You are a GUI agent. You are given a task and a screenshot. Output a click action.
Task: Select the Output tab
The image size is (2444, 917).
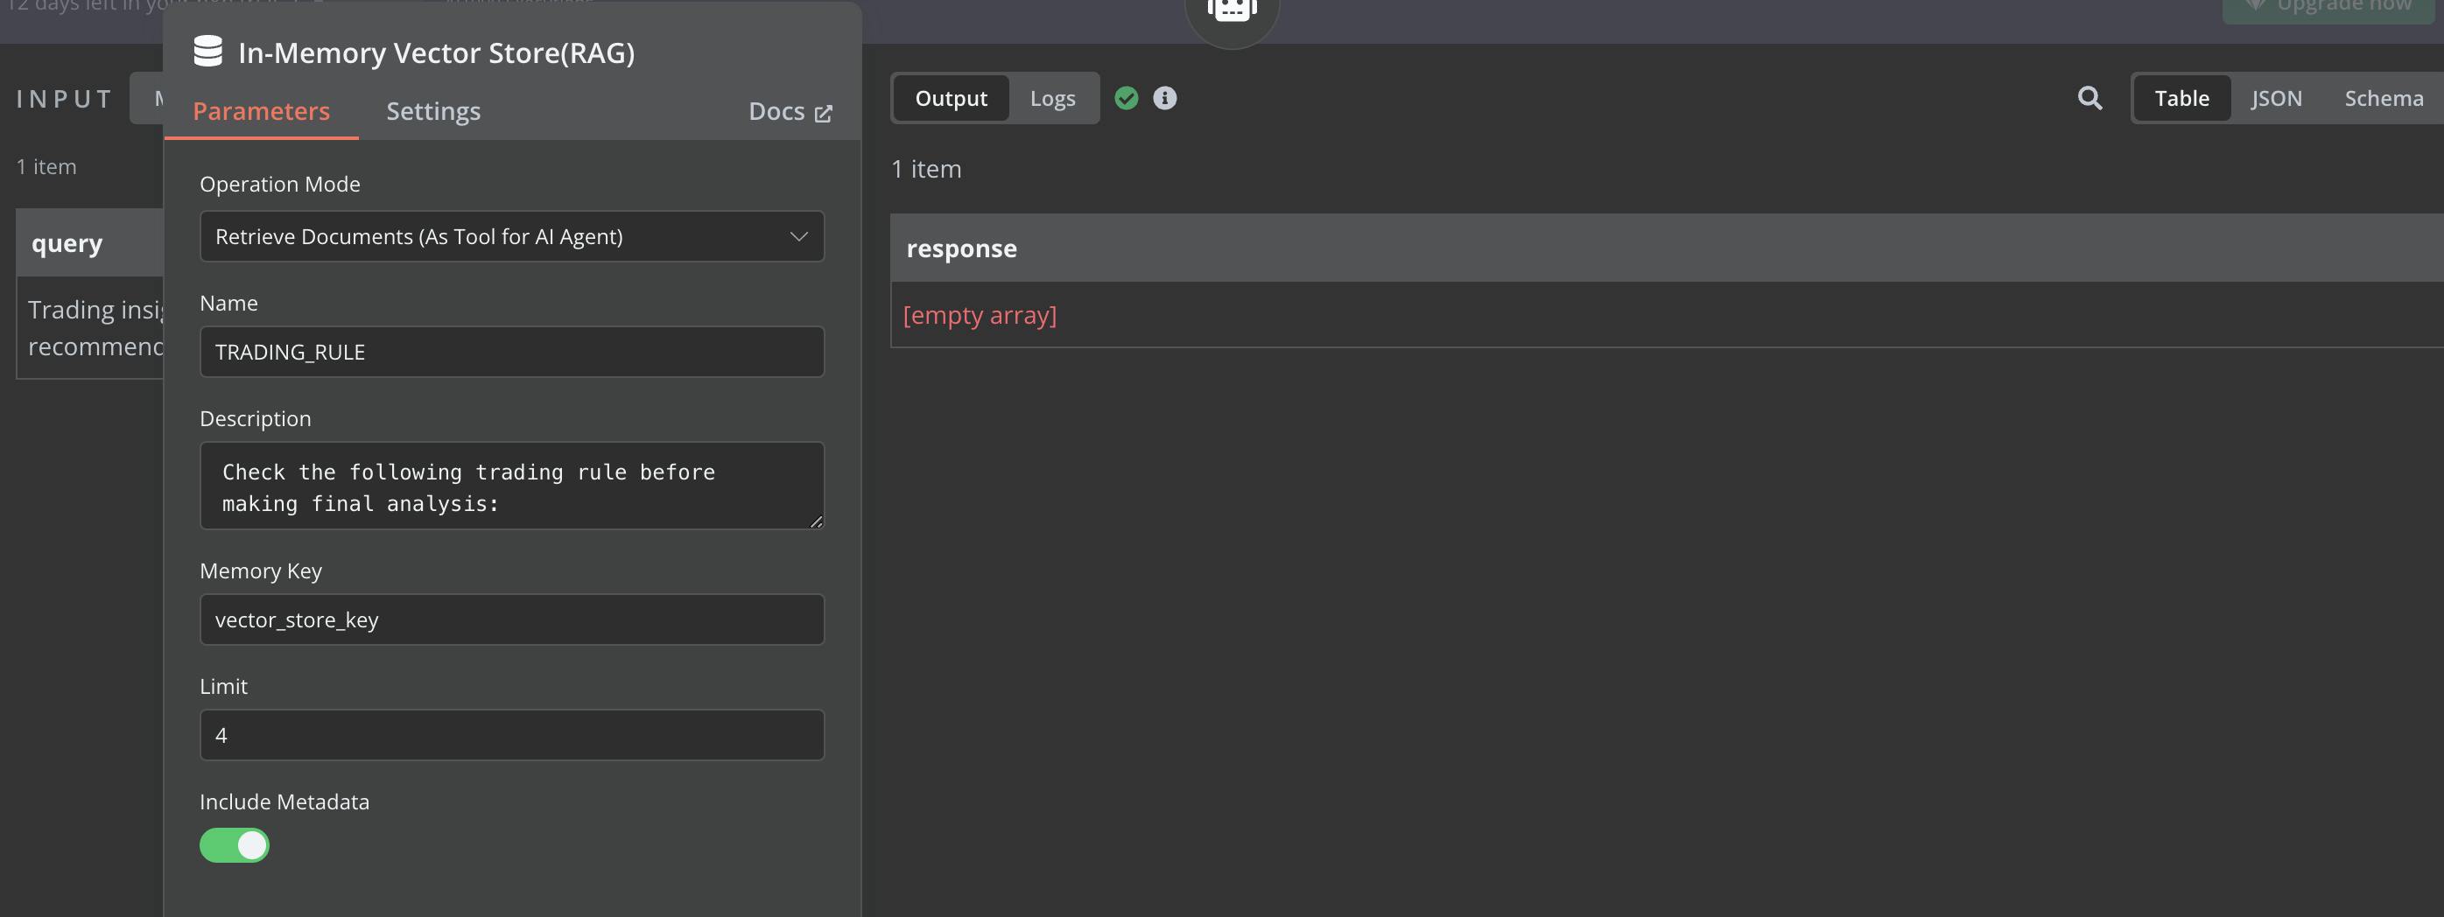[x=951, y=98]
